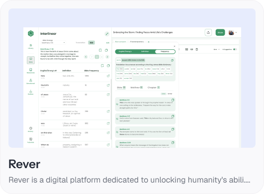Open History in the sidebar

[x=31, y=129]
